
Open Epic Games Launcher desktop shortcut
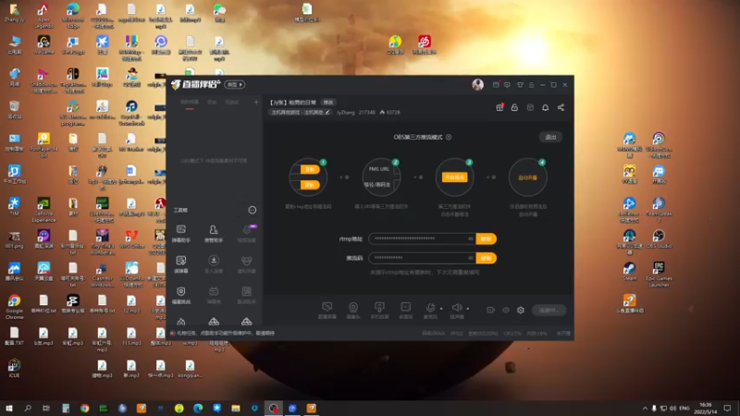tap(659, 274)
